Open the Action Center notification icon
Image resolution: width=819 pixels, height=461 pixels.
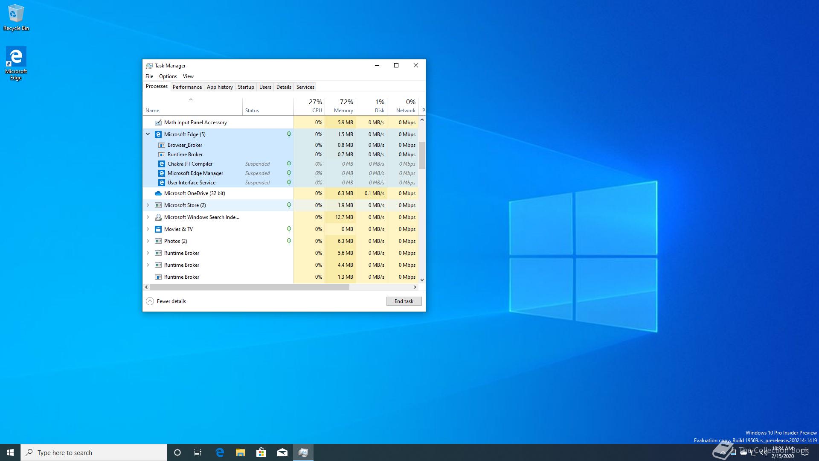tap(805, 452)
